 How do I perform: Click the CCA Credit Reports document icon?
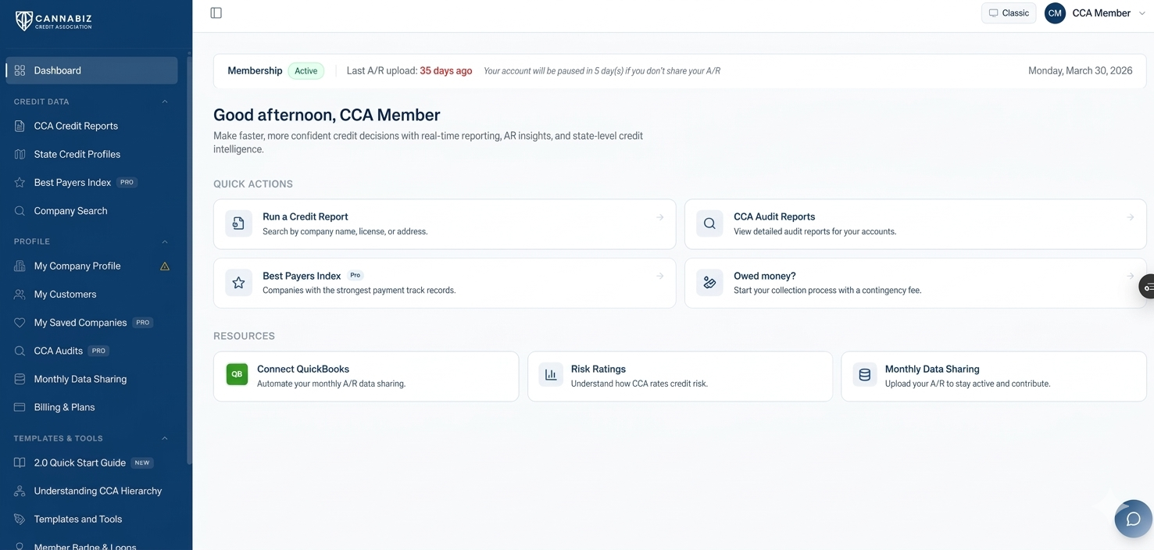(20, 126)
